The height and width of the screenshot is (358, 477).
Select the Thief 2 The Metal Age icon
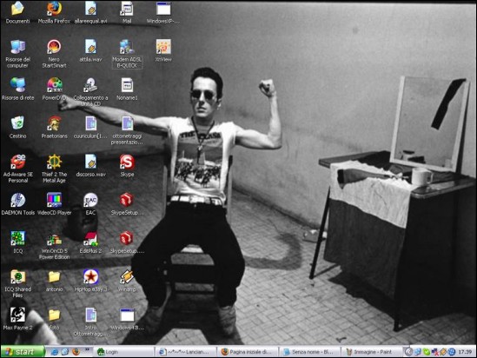54,169
